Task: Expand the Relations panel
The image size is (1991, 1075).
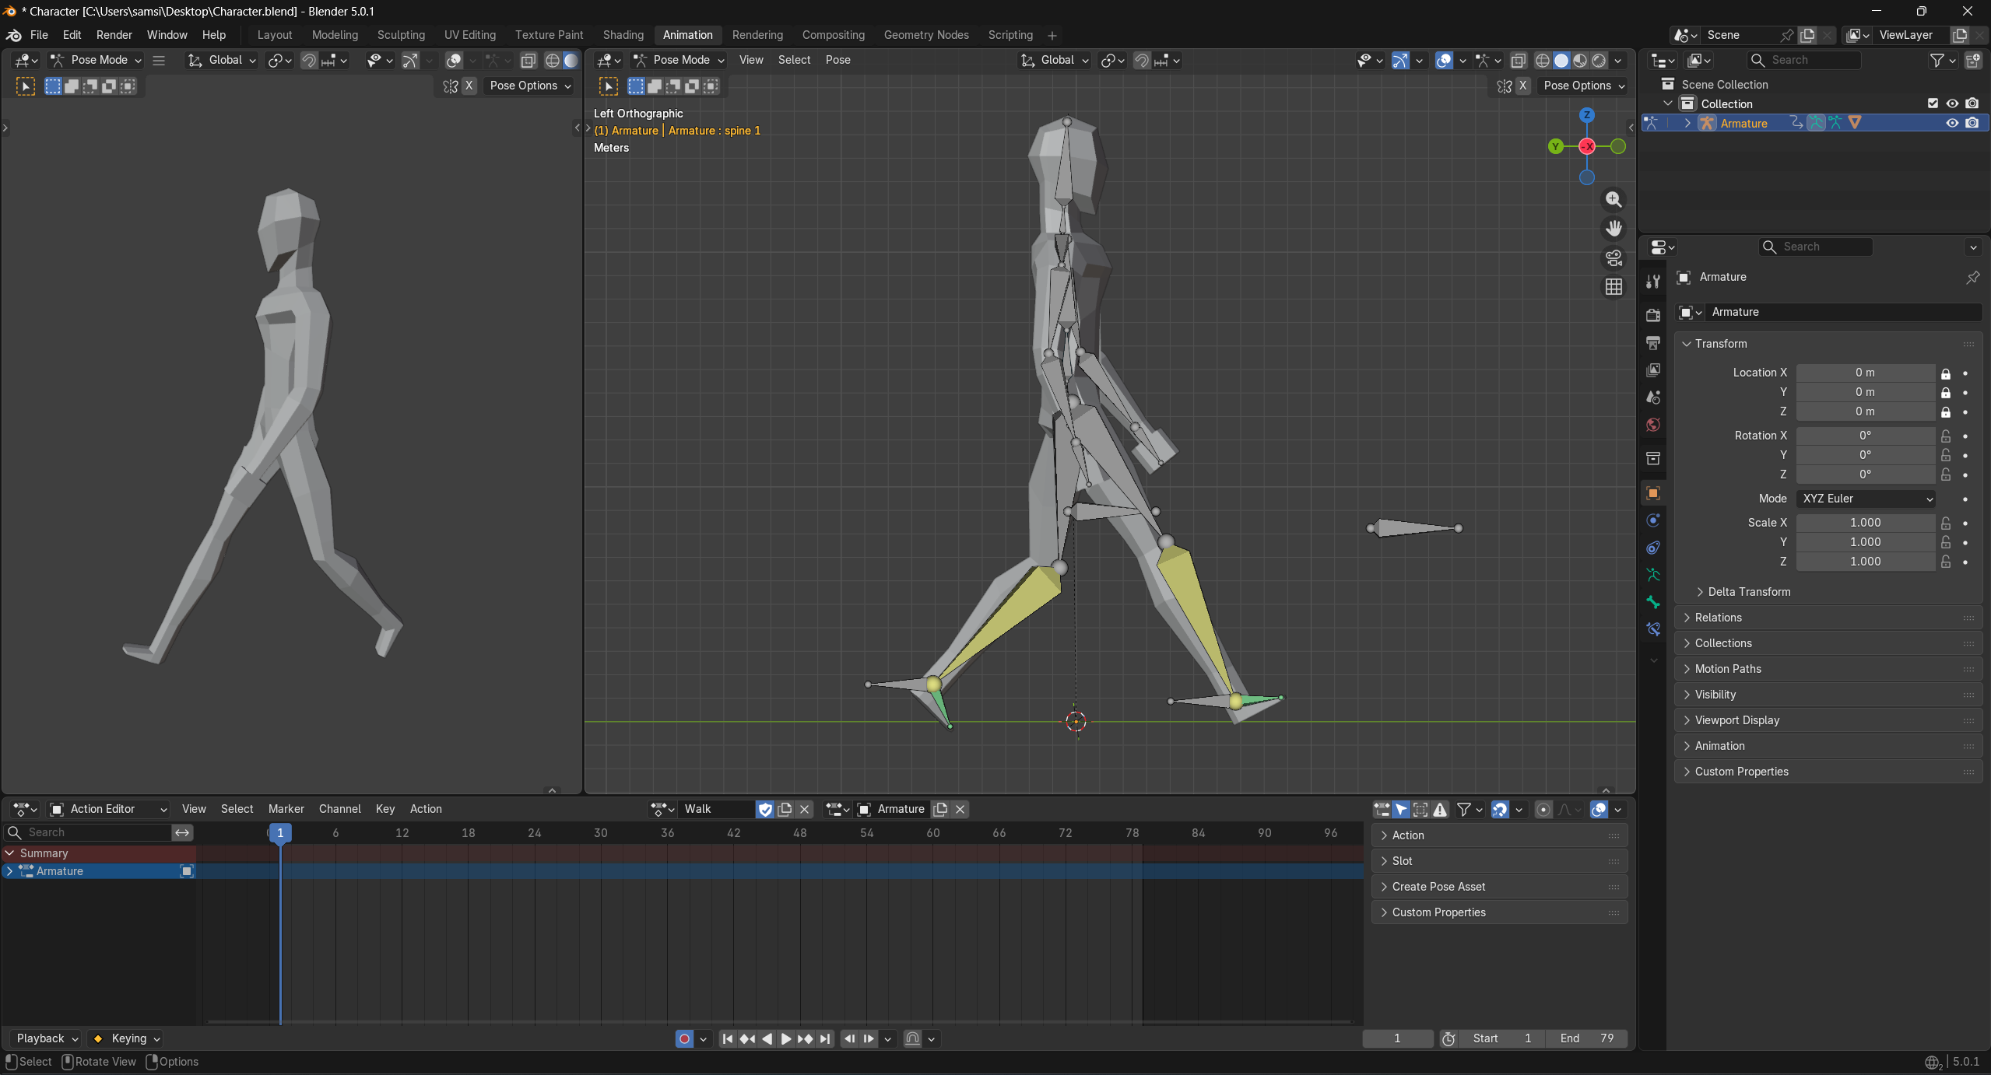Action: [x=1827, y=618]
